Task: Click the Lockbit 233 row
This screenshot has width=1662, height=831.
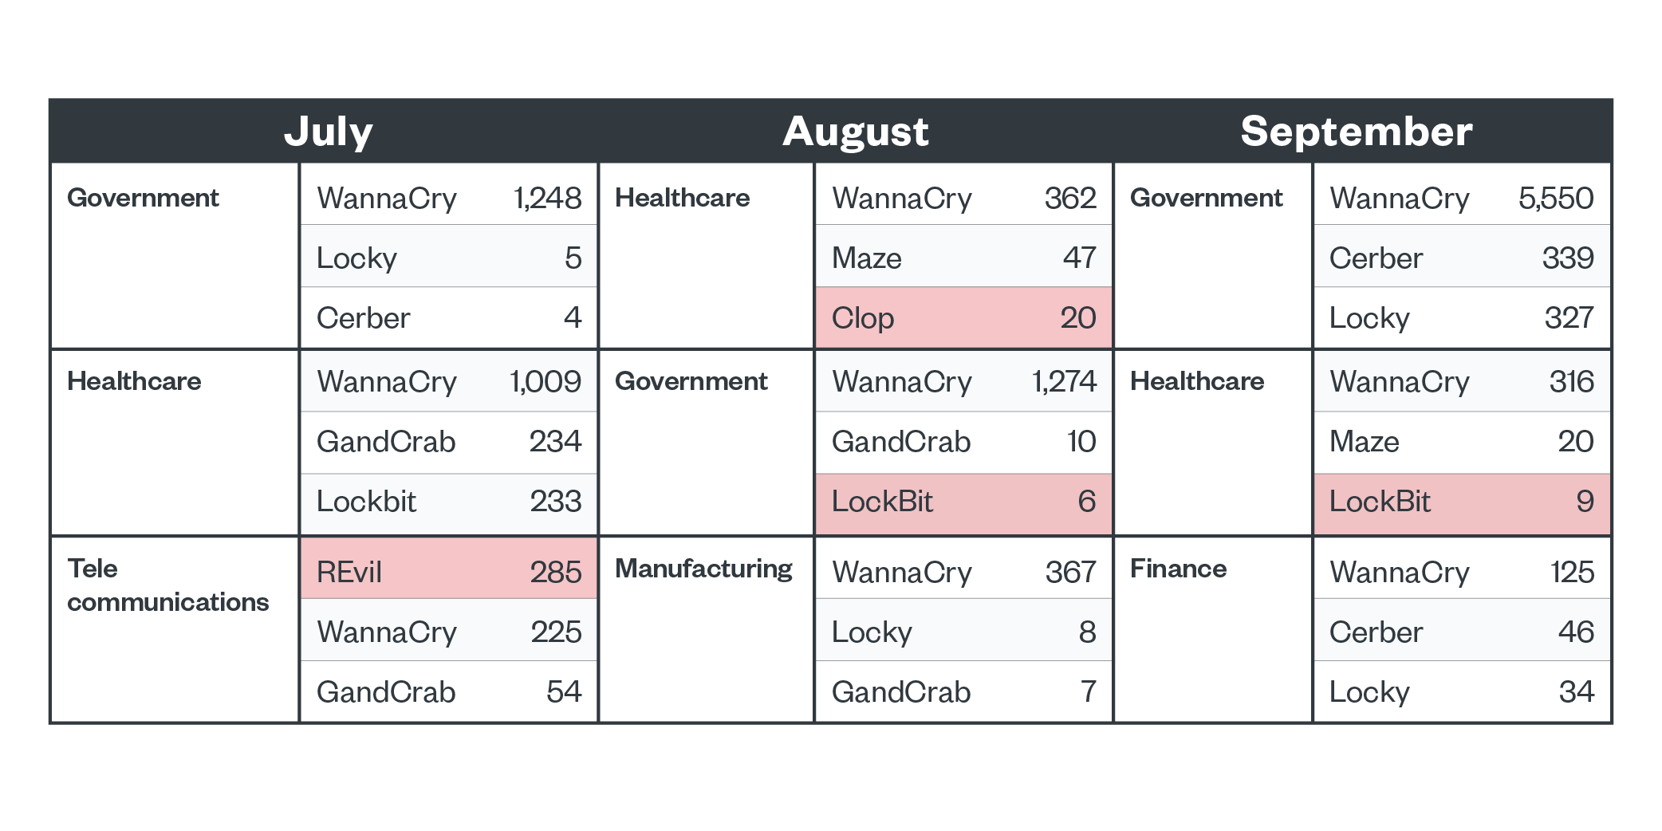Action: 448,502
